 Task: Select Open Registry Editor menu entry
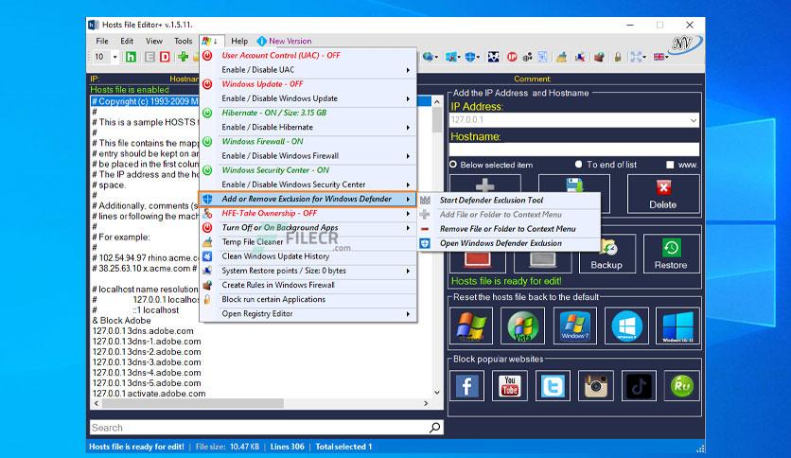308,313
